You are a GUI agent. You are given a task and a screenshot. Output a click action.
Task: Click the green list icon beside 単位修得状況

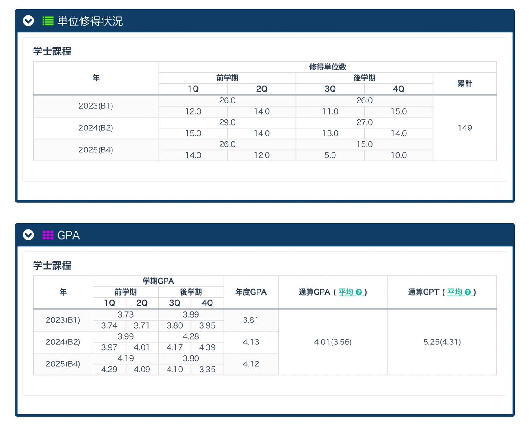[x=48, y=21]
